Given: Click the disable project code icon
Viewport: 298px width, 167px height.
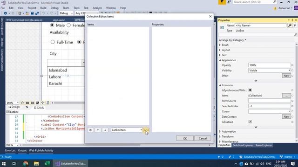Looking at the screenshot, I should coord(48,103).
